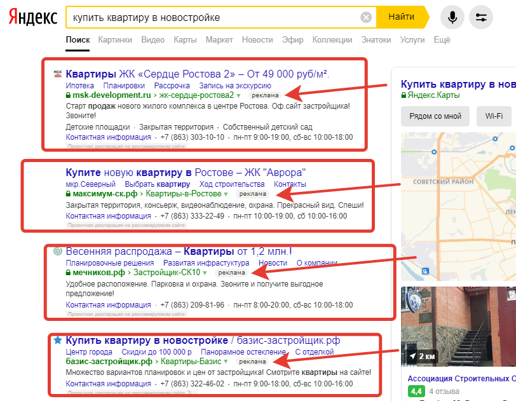Open the Рассрочка sitelink
Image resolution: width=516 pixels, height=401 pixels.
coord(172,86)
